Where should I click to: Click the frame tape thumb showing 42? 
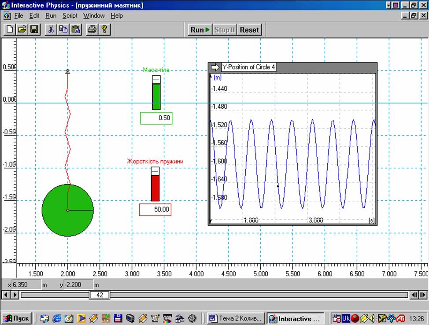100,295
